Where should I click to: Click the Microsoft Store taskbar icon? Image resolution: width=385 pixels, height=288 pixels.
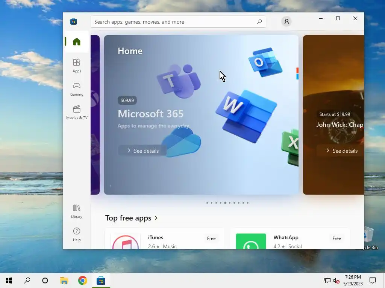(x=101, y=280)
